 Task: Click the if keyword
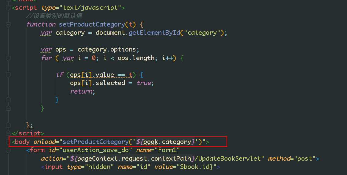60,75
